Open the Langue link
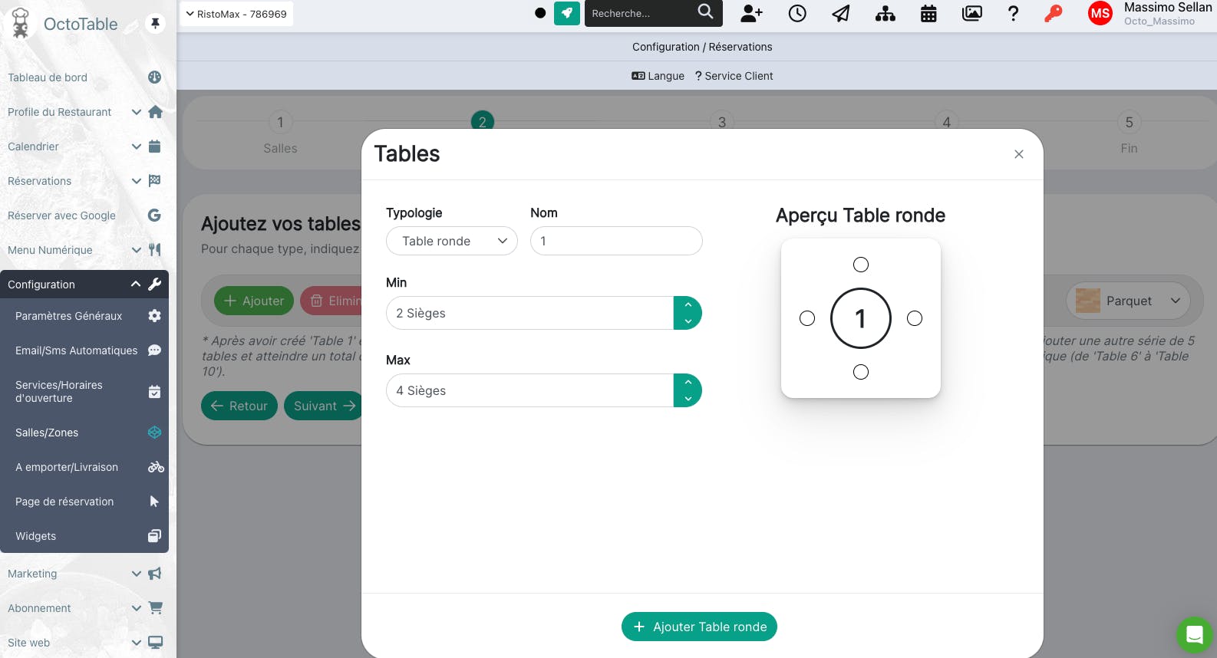The width and height of the screenshot is (1217, 658). tap(658, 76)
